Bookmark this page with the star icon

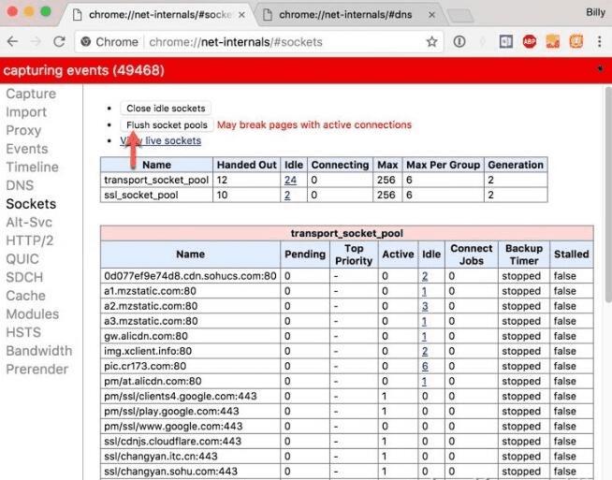tap(431, 41)
